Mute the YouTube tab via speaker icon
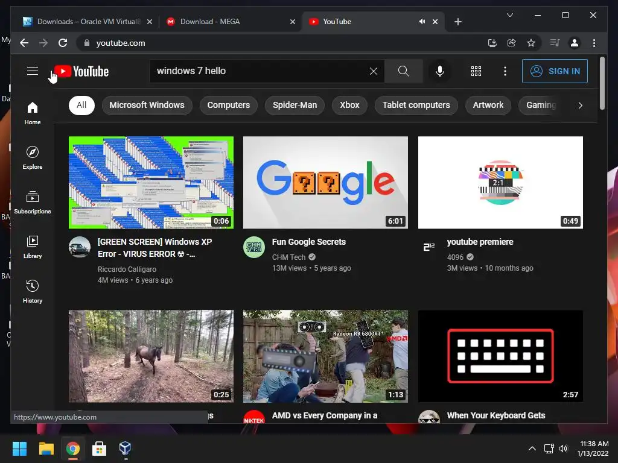 click(422, 22)
